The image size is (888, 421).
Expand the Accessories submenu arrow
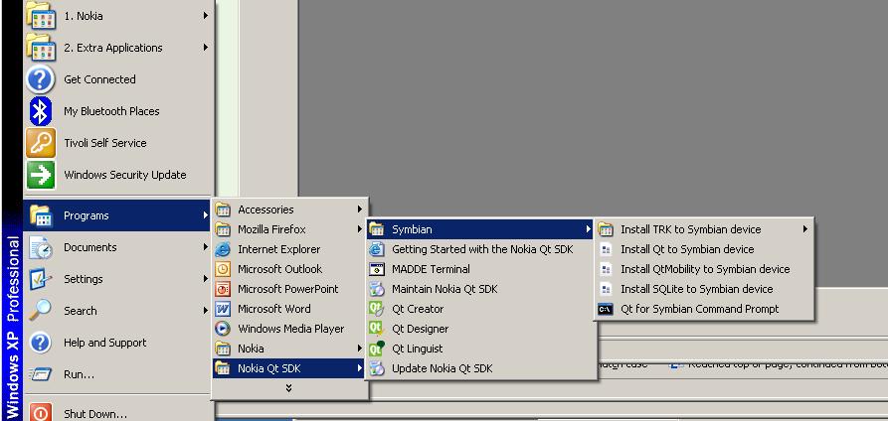click(359, 210)
